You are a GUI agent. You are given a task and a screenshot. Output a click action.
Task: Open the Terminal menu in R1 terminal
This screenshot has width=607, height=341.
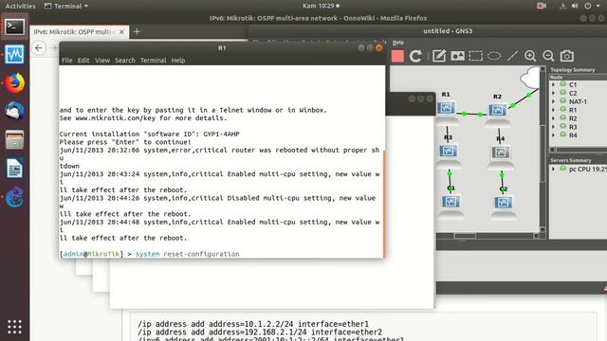pyautogui.click(x=154, y=61)
